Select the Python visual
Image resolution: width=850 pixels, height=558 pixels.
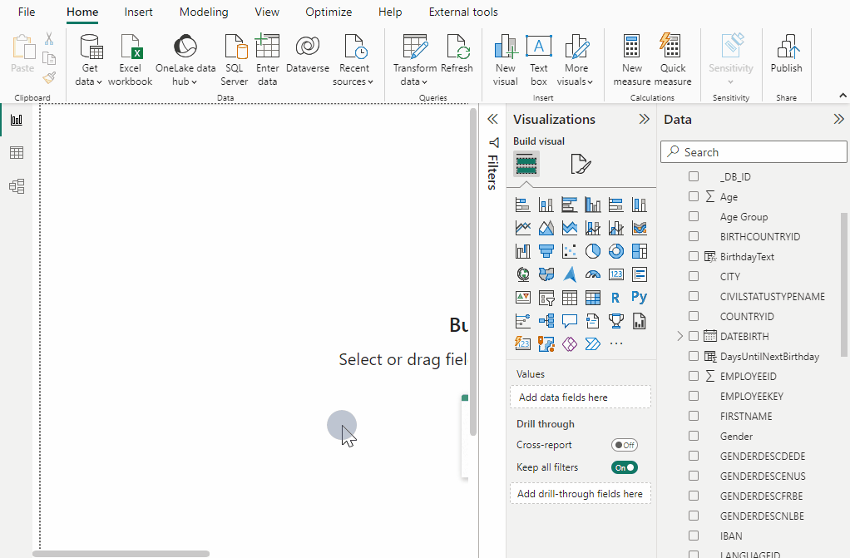639,297
